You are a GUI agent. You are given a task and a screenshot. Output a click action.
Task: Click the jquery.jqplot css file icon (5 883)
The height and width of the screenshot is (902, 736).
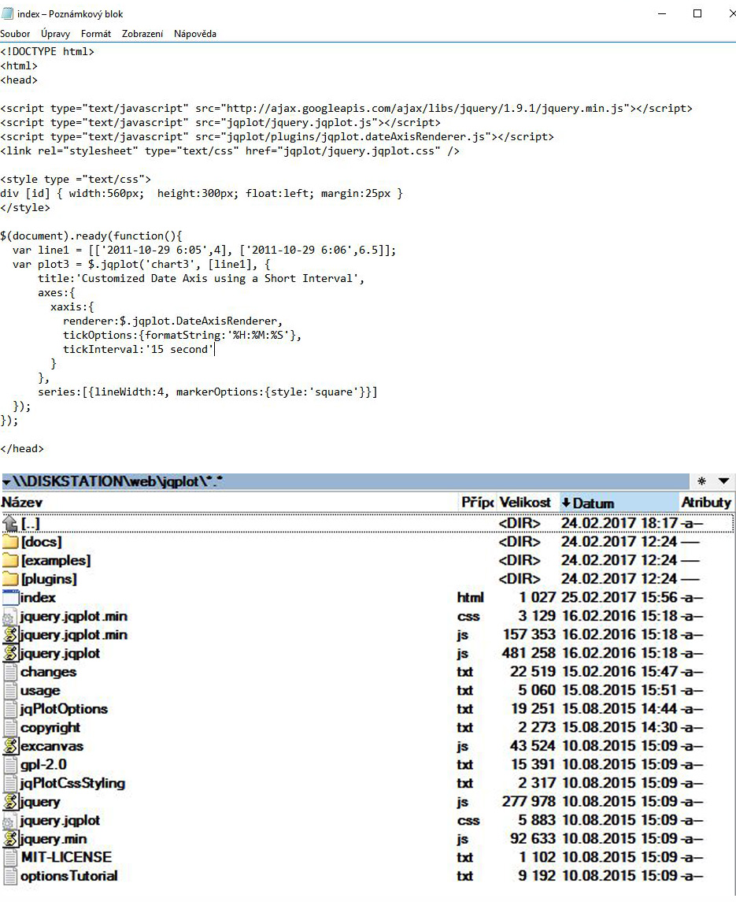(9, 822)
